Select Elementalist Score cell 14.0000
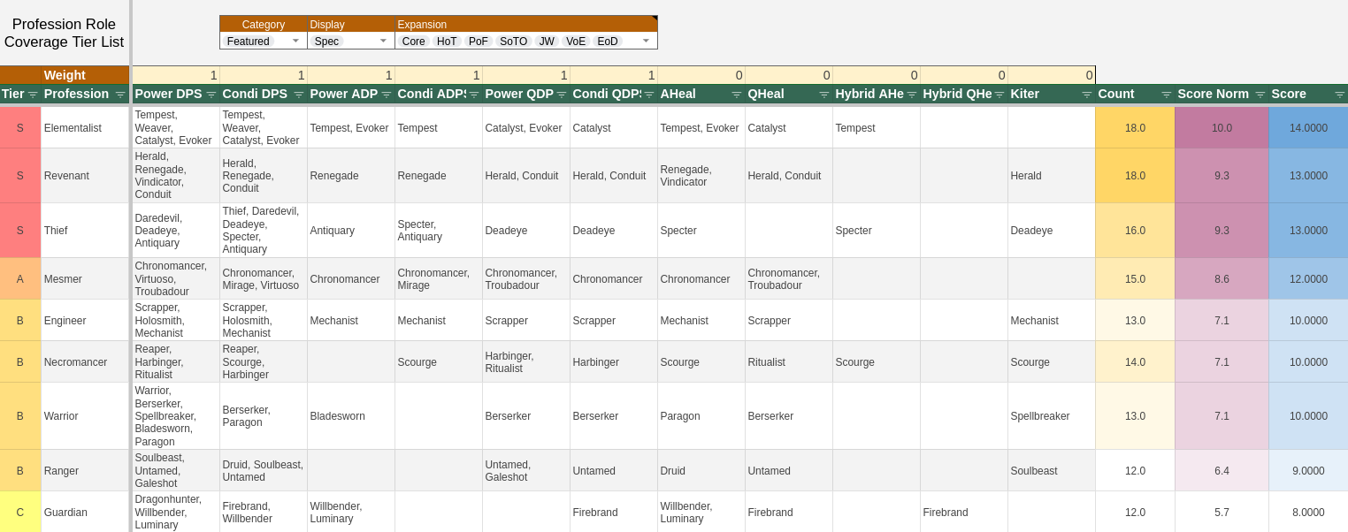This screenshot has height=532, width=1348. pos(1308,128)
